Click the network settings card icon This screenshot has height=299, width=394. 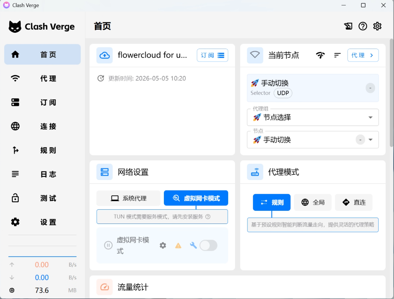point(105,172)
